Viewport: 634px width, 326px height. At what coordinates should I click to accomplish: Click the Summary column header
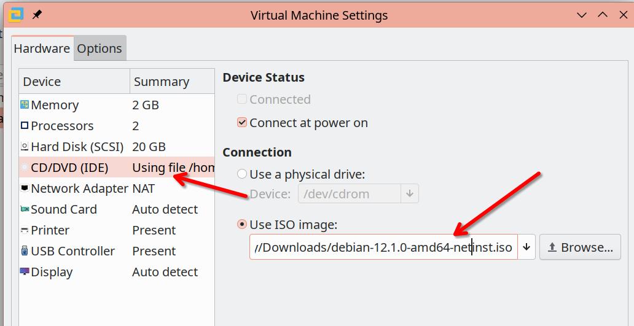point(172,82)
